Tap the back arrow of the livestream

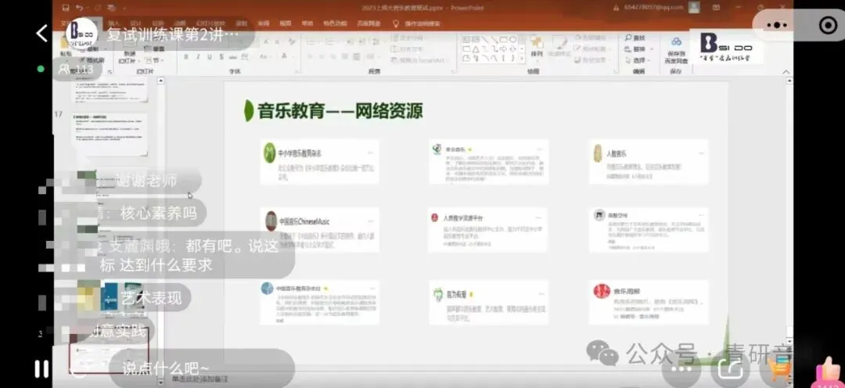point(41,34)
